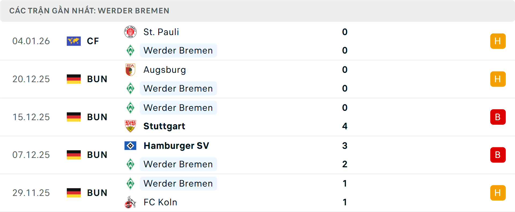Toggle the H result badge for the St. Pauli match
Image resolution: width=515 pixels, height=212 pixels.
(498, 41)
